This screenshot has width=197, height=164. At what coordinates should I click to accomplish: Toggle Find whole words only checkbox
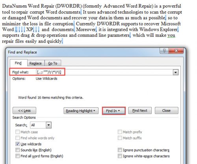[x=17, y=138]
